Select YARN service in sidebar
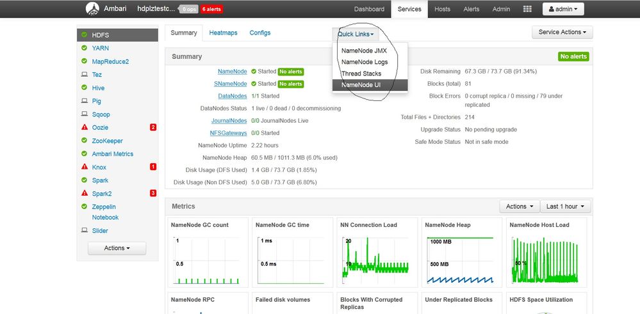This screenshot has height=314, width=640. (x=101, y=48)
